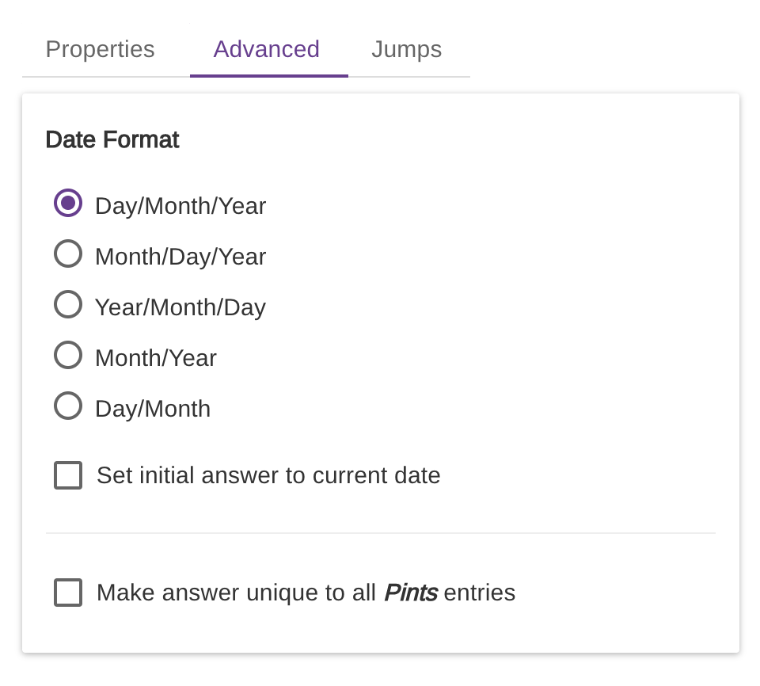This screenshot has width=760, height=686.
Task: Pick the Year/Month/Day radio circle
Action: pos(68,304)
